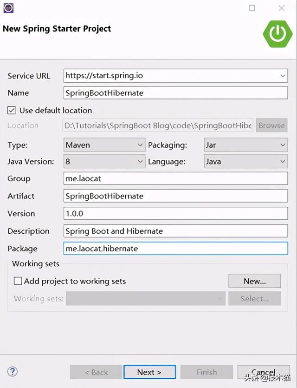Click the Java Version: label
The width and height of the screenshot is (297, 388).
pos(31,162)
